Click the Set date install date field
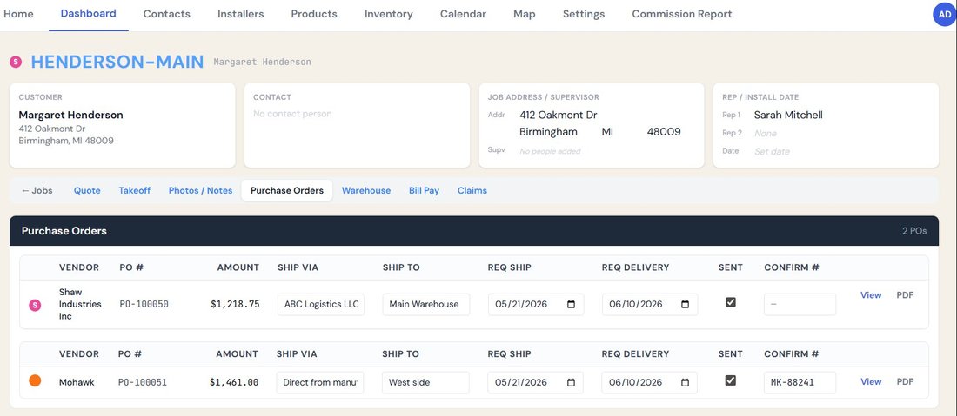 [x=772, y=152]
